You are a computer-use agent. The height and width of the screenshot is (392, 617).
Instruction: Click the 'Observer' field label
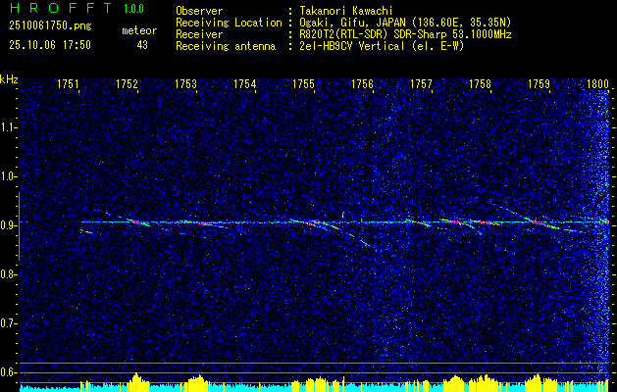click(199, 11)
